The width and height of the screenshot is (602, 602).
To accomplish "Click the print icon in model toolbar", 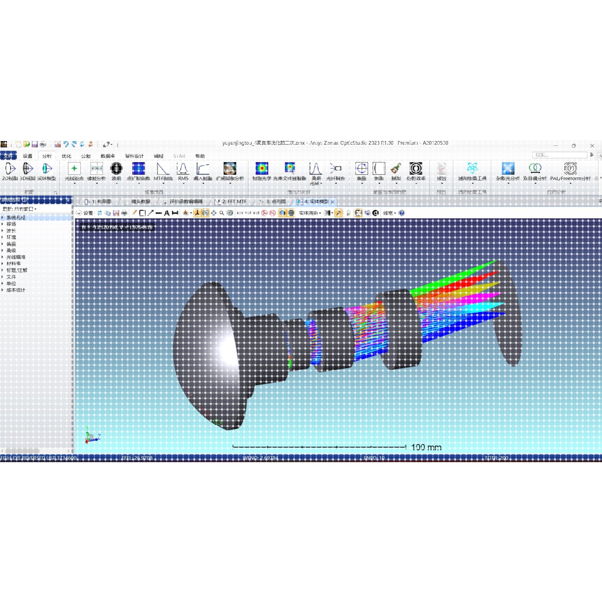I will click(x=124, y=213).
